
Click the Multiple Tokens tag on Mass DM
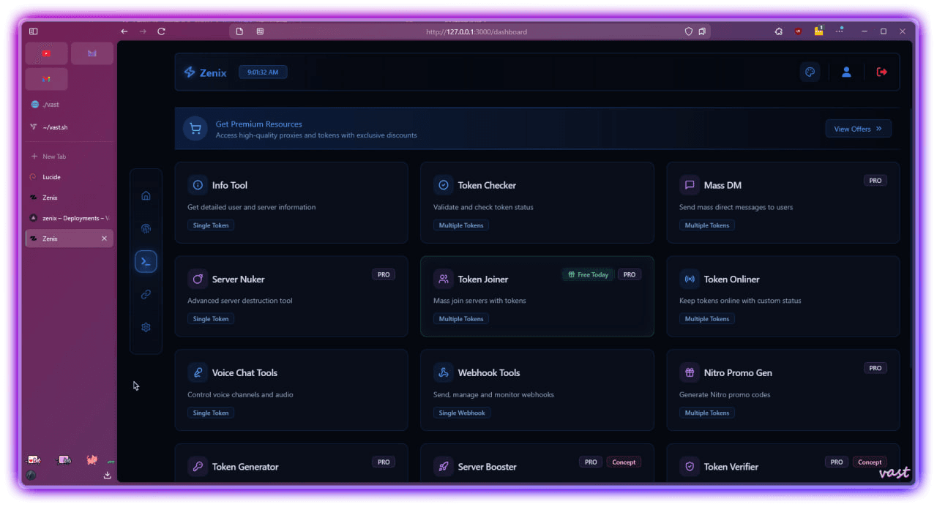coord(707,225)
